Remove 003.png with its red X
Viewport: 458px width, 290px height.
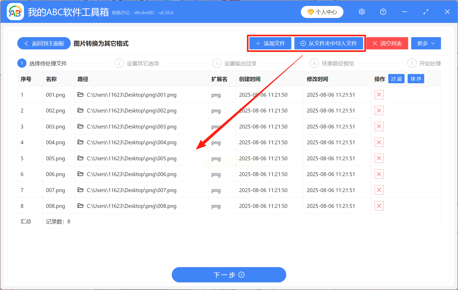(379, 127)
